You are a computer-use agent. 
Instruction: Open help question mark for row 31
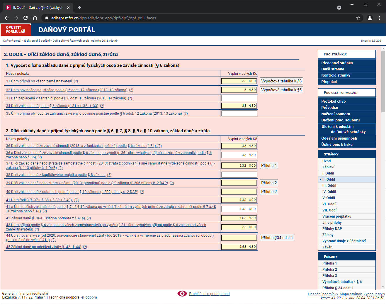pos(76,81)
